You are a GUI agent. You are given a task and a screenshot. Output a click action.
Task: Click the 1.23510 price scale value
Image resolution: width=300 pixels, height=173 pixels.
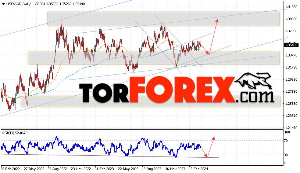[x=291, y=115]
